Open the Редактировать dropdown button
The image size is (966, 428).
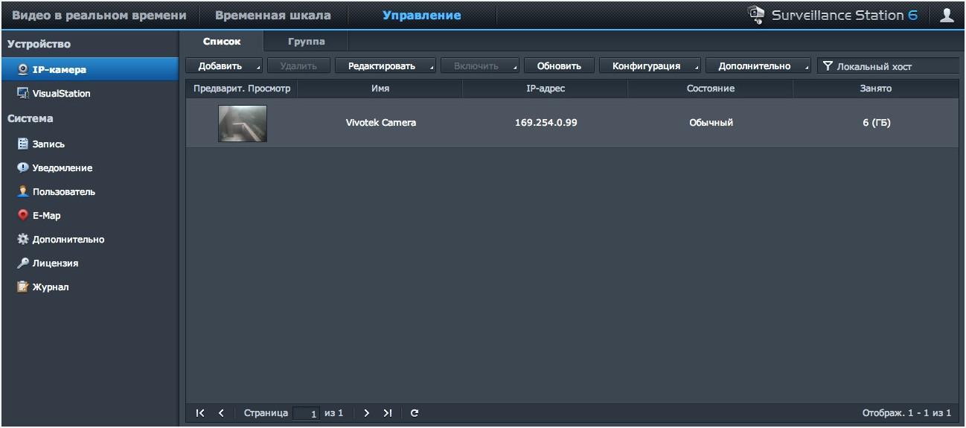tap(386, 66)
